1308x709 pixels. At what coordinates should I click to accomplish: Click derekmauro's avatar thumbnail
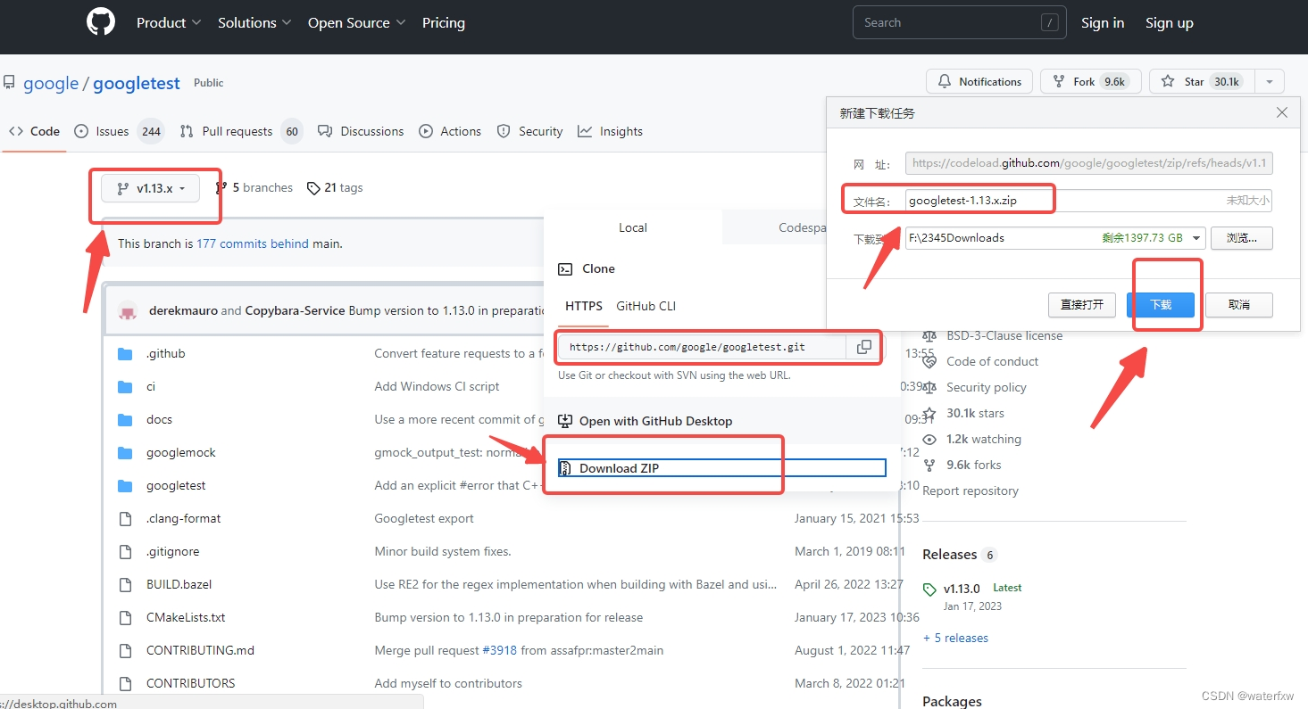pos(128,310)
